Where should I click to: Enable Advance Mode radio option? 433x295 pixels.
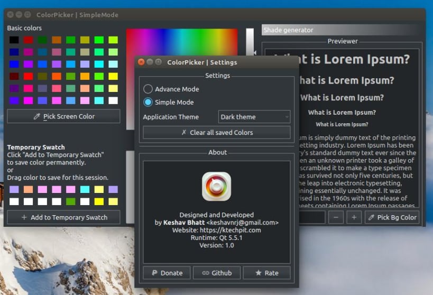point(148,89)
